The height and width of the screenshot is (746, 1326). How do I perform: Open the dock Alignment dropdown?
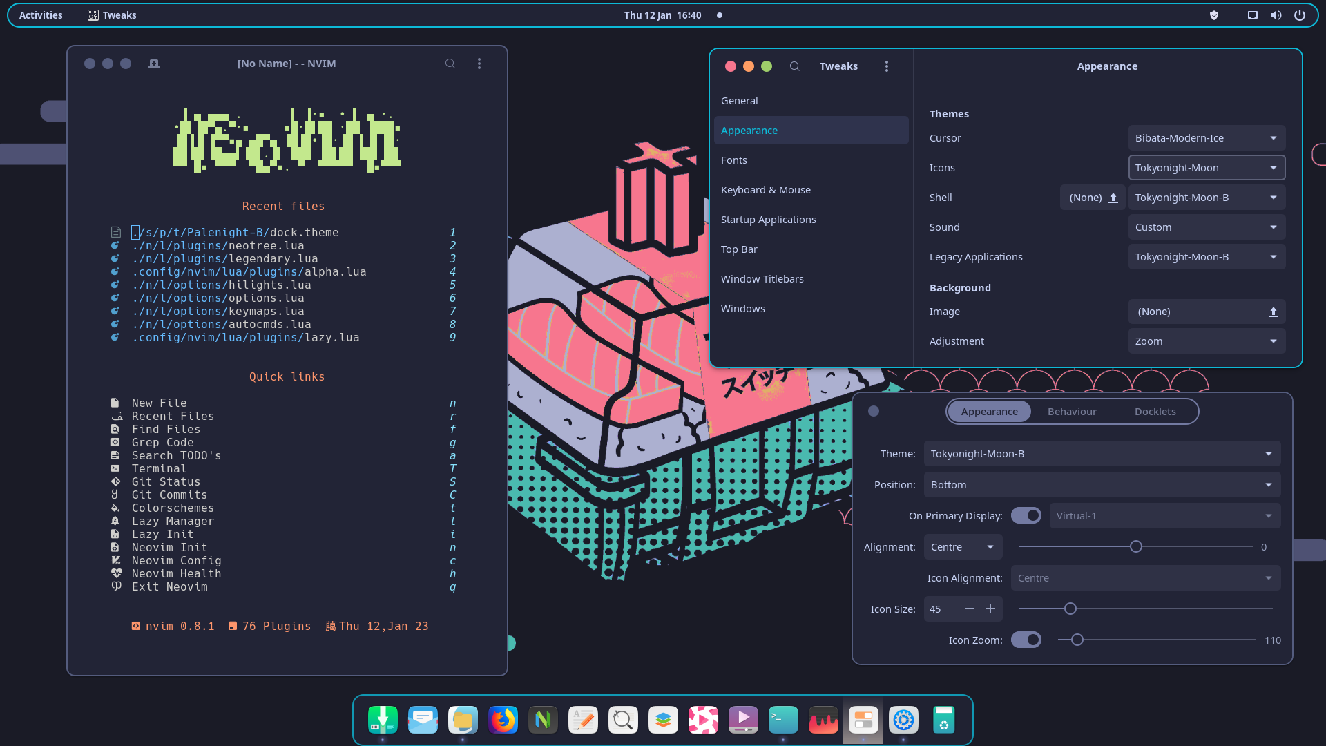pos(963,547)
